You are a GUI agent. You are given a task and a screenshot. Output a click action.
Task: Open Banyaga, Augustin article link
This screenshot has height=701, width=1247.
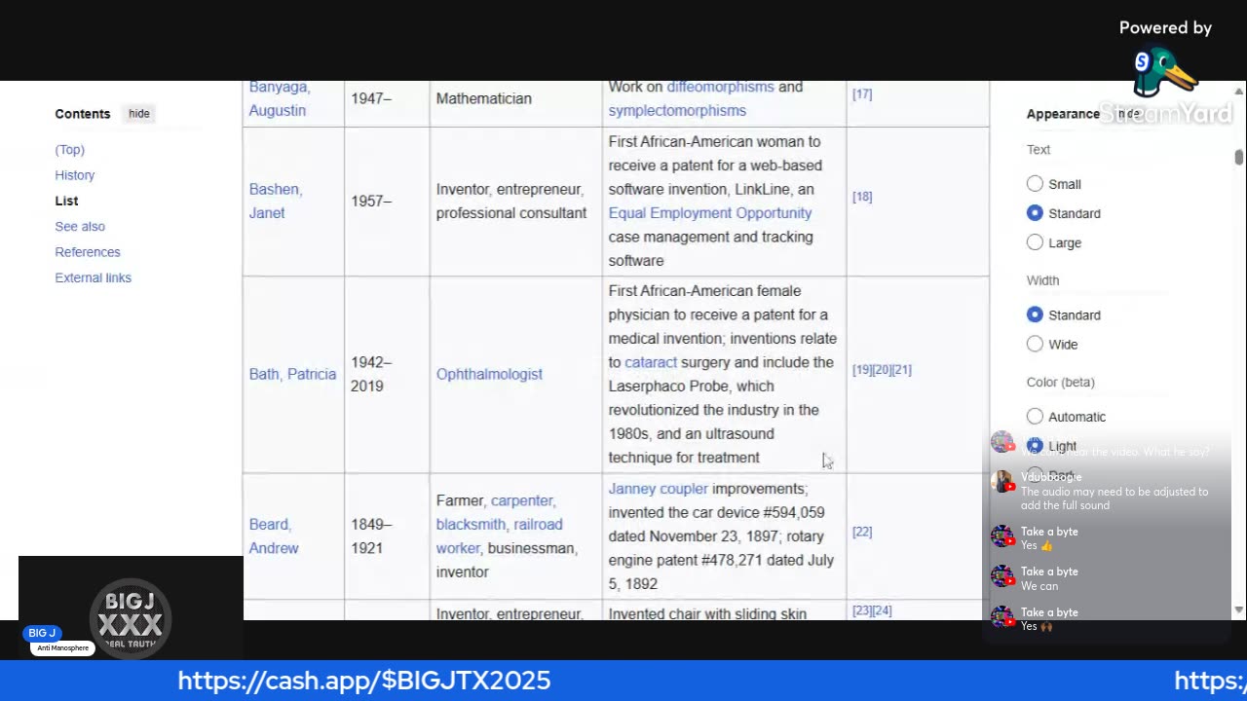point(280,98)
